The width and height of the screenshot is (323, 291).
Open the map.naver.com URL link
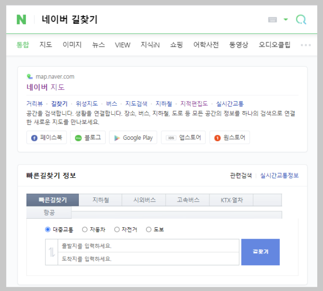[x=55, y=77]
